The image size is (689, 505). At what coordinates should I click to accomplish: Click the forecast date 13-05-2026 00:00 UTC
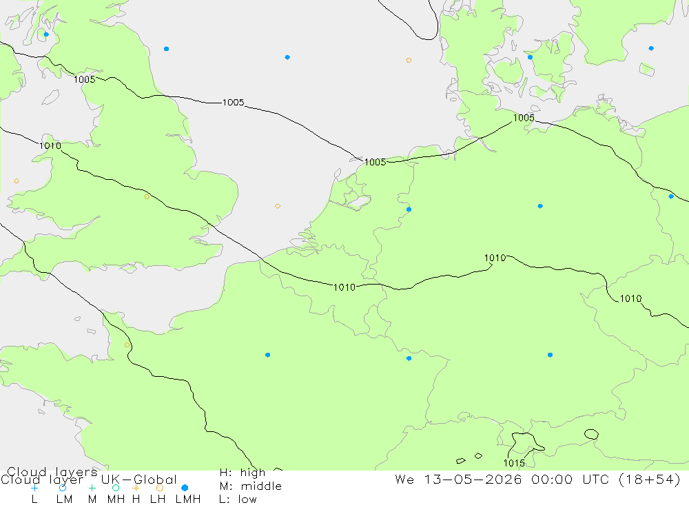[x=515, y=479]
